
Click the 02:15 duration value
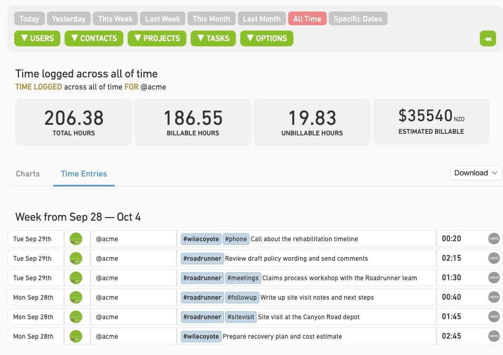point(451,258)
